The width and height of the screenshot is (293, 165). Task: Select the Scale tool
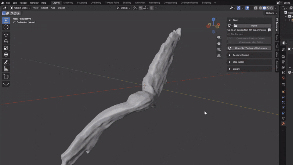pos(6,48)
